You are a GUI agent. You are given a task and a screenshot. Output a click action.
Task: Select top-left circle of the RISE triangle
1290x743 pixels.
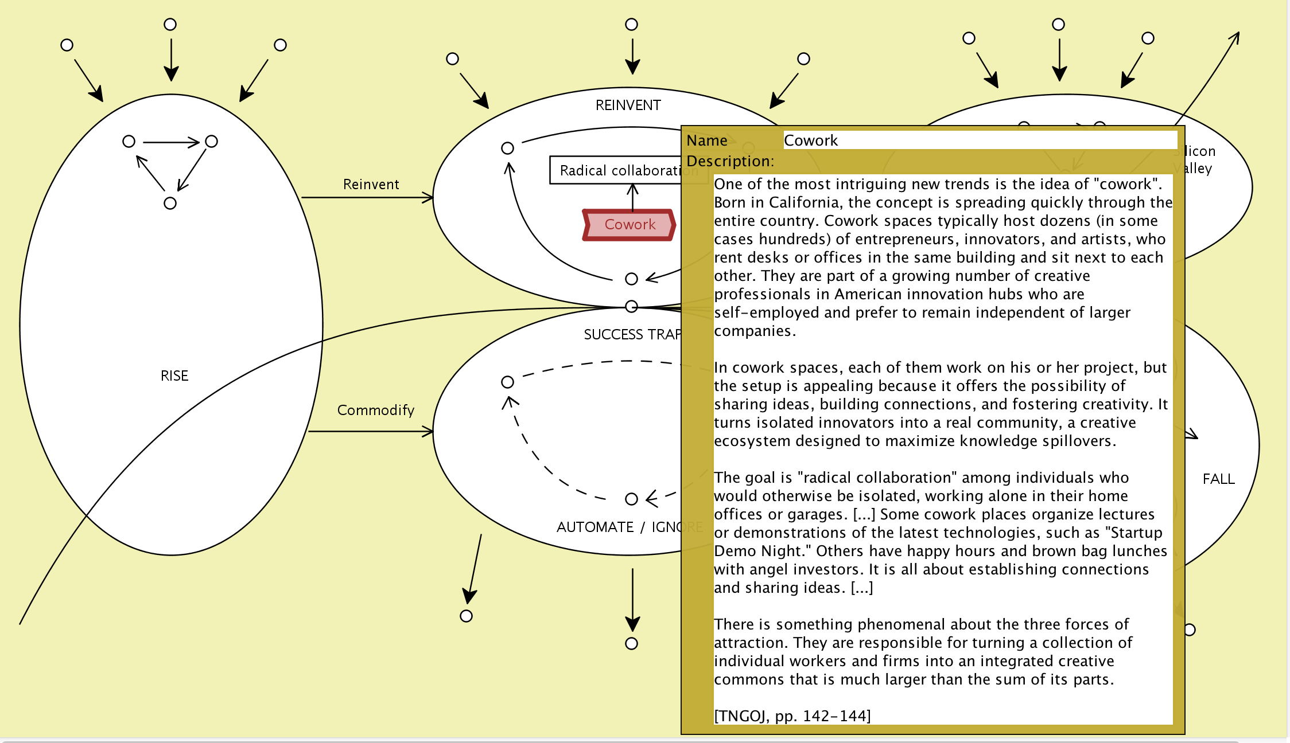pos(129,142)
